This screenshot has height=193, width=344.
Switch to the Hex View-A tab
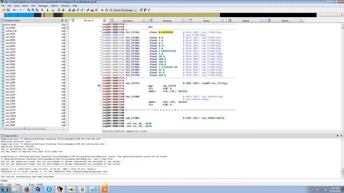(128, 20)
